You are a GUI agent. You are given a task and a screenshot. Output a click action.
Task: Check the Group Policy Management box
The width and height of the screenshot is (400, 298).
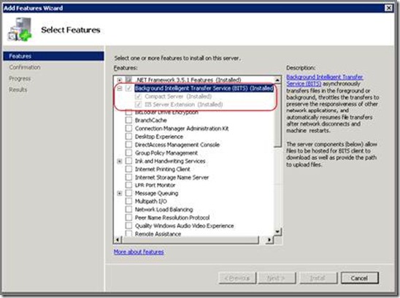tap(128, 153)
